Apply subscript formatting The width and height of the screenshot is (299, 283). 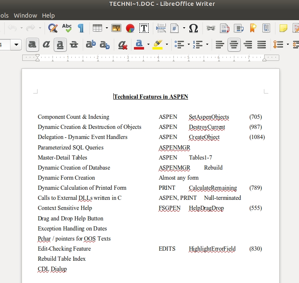(x=105, y=45)
